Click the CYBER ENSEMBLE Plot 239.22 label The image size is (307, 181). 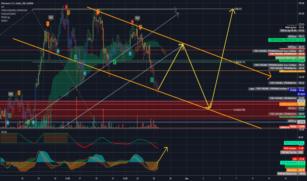click(287, 83)
